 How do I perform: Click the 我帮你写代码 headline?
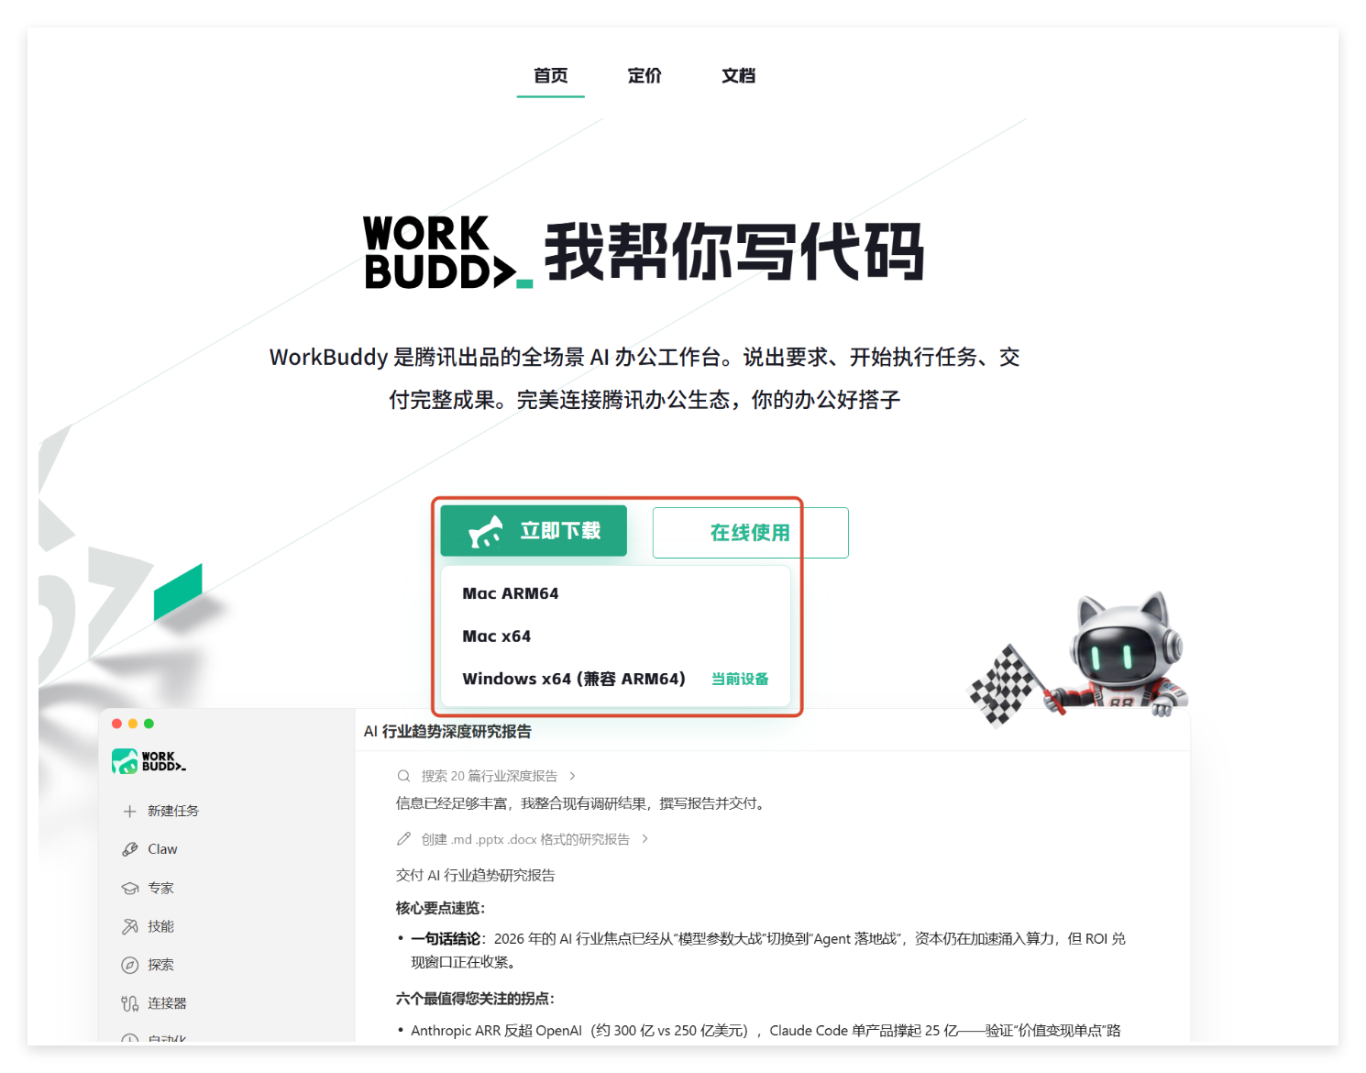click(x=734, y=252)
